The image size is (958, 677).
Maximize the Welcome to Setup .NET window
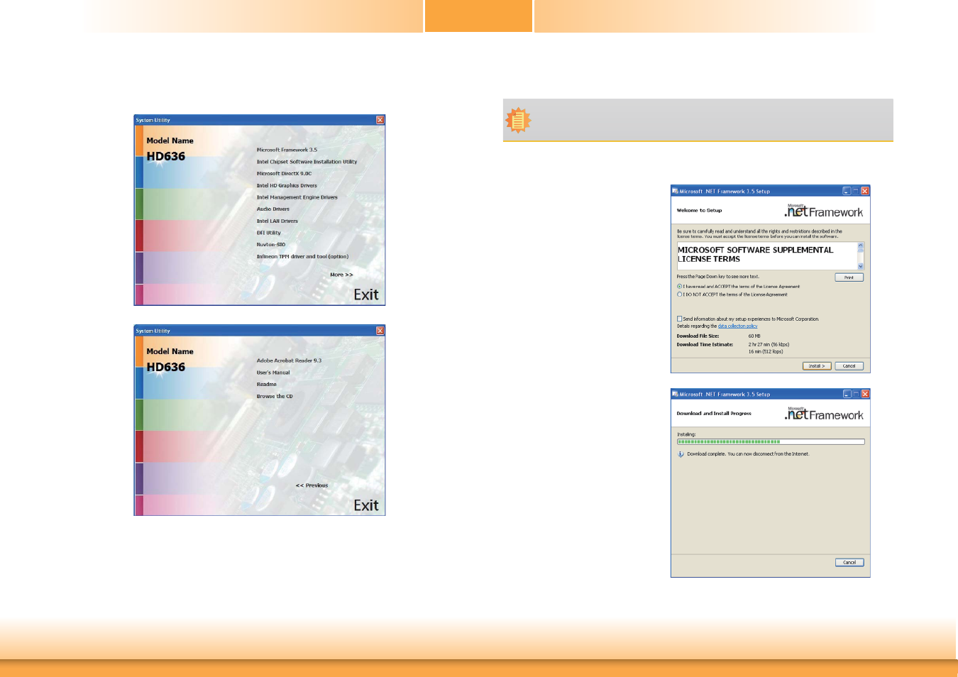coord(856,191)
